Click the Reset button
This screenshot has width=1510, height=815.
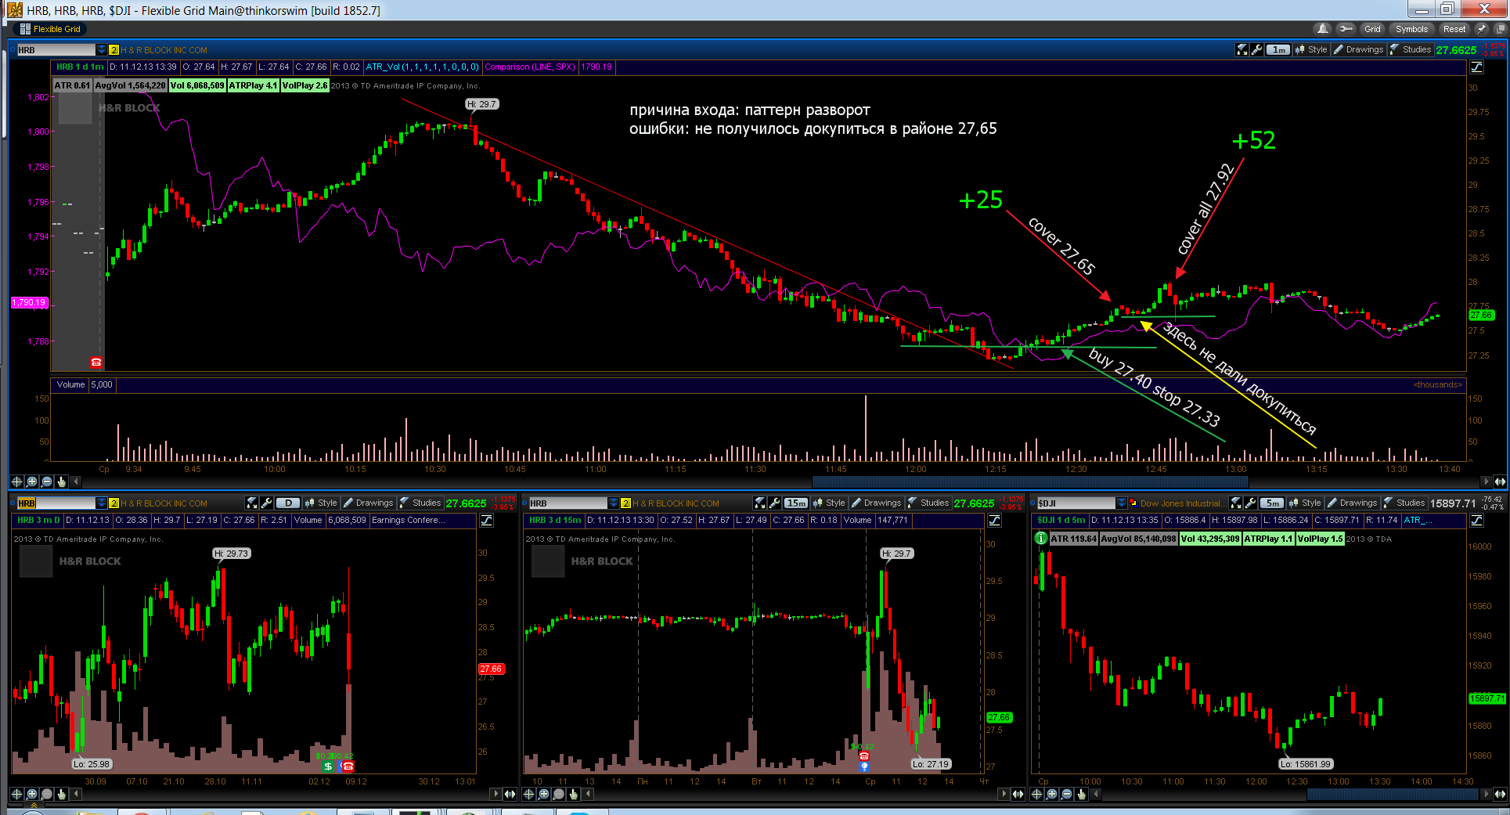pos(1454,29)
